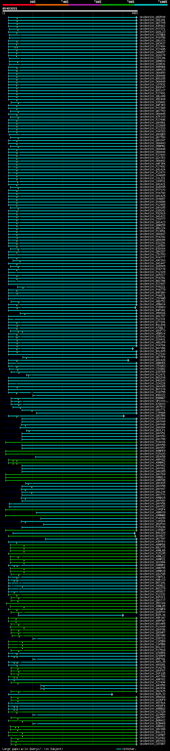Select the UniRef100_P07369 label
170x751 pixels.
[x=152, y=108]
